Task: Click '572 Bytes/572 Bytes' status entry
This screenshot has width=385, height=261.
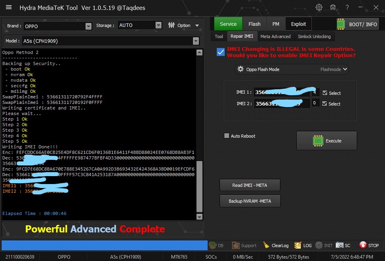Action: tap(288, 257)
